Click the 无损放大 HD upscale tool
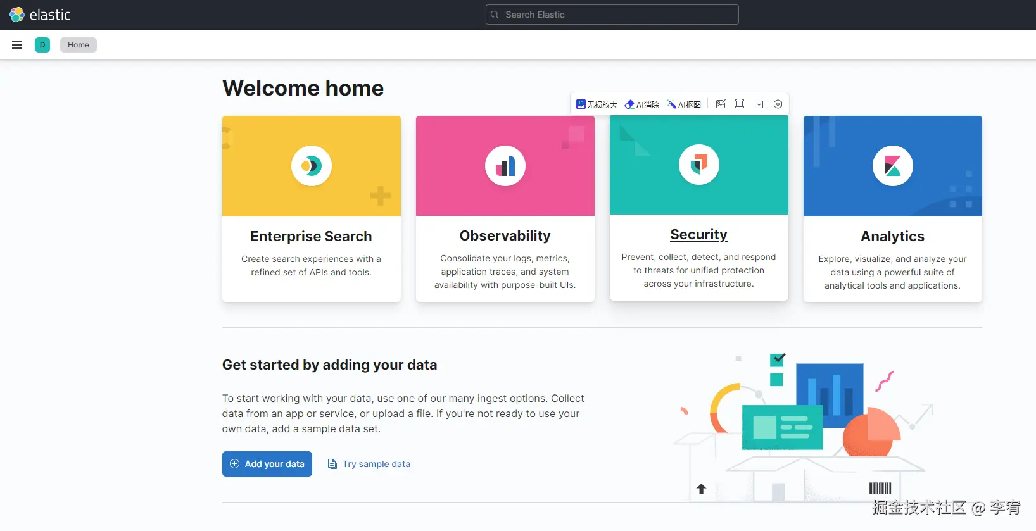Image resolution: width=1036 pixels, height=531 pixels. [597, 104]
